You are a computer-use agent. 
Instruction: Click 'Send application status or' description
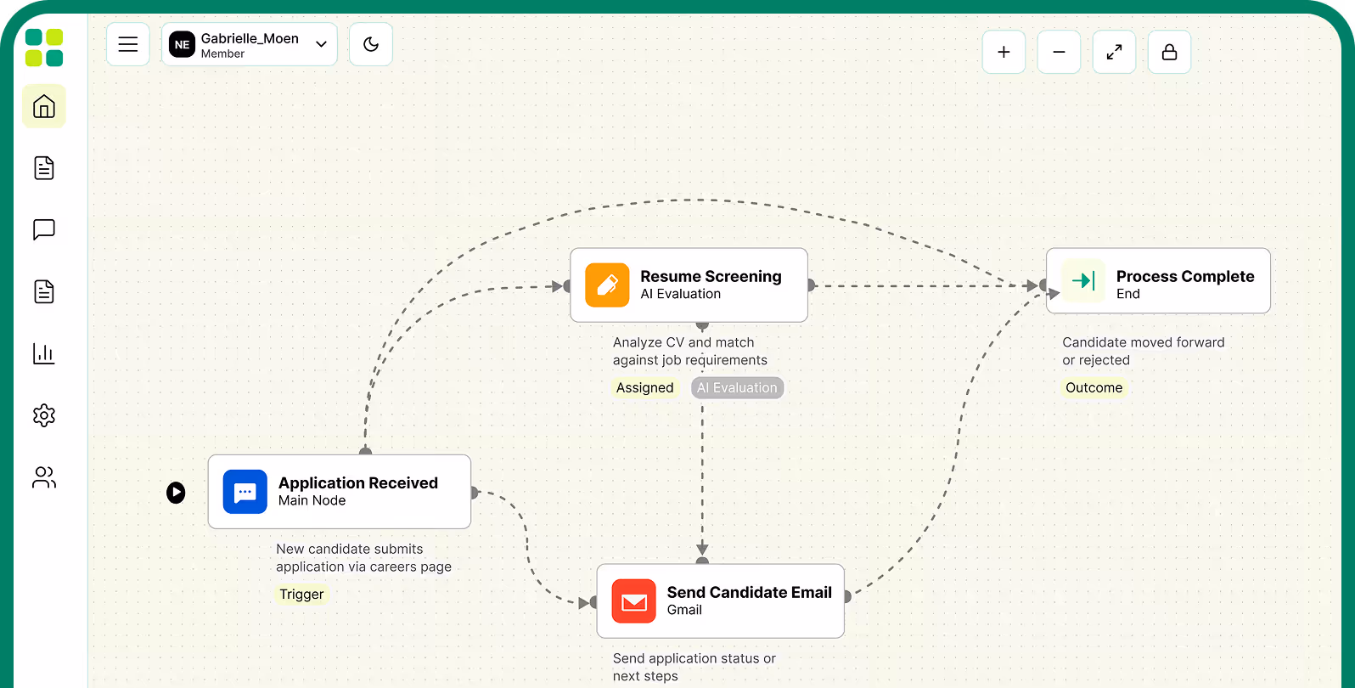(694, 658)
